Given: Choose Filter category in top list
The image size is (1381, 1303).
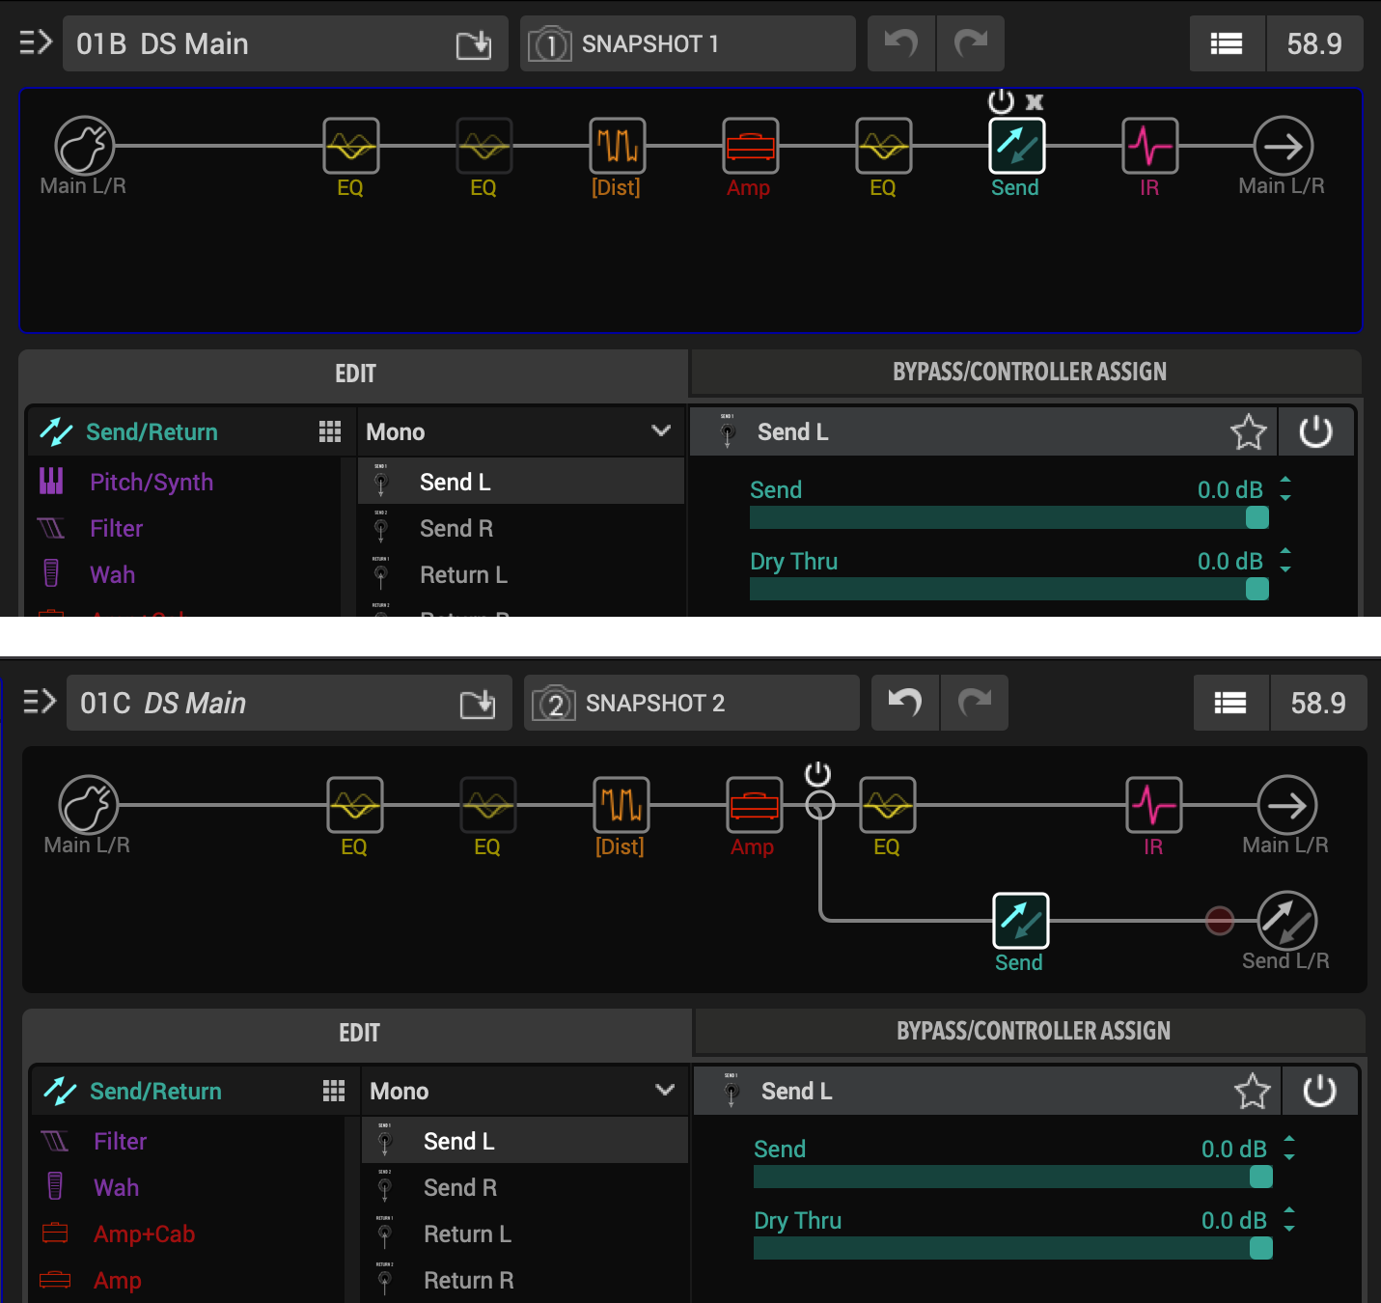Looking at the screenshot, I should point(184,528).
